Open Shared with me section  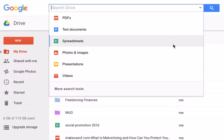click(x=25, y=61)
